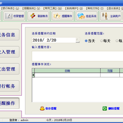
Task: Click the 挂起系统 chat bubbles icon
Action: pos(81,16)
